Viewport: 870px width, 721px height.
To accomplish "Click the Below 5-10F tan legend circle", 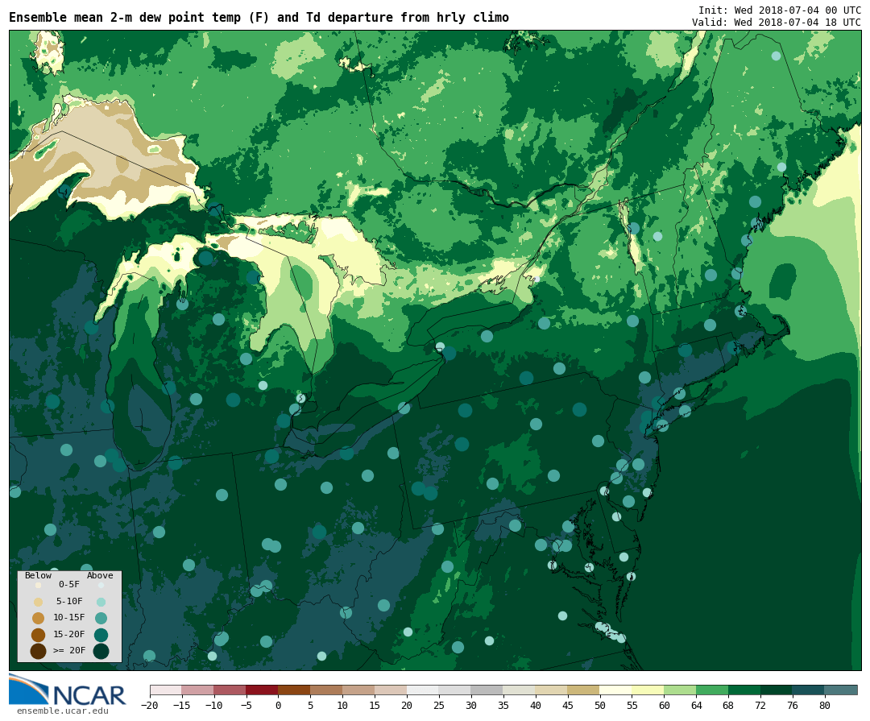I will (39, 602).
